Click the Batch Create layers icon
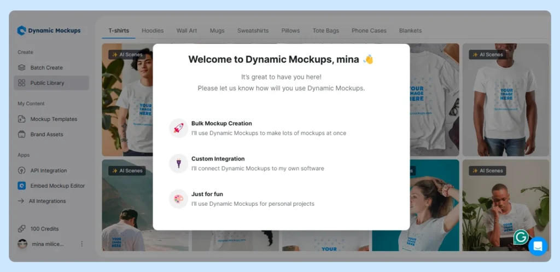The height and width of the screenshot is (272, 560). pyautogui.click(x=21, y=67)
